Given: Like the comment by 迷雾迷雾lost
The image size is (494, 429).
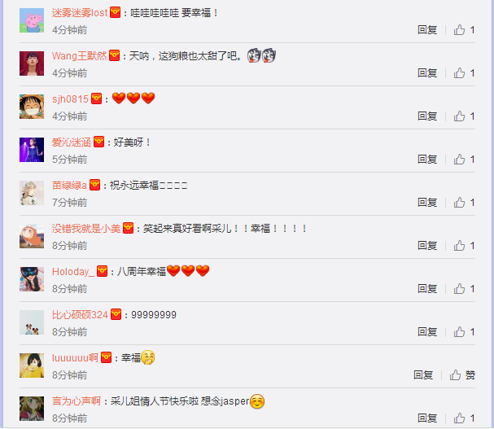Looking at the screenshot, I should [464, 30].
